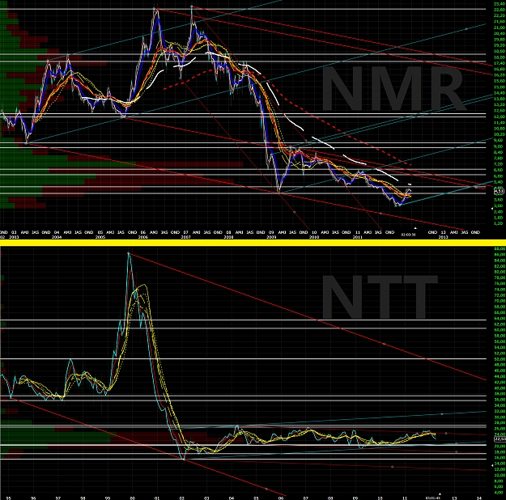506x500 pixels.
Task: Click the NTT current price tag near 22
Action: [x=500, y=439]
